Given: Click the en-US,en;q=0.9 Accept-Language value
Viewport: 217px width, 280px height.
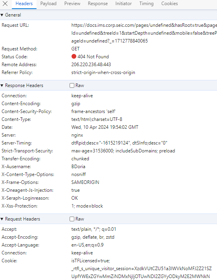Looking at the screenshot, I should 88,245.
